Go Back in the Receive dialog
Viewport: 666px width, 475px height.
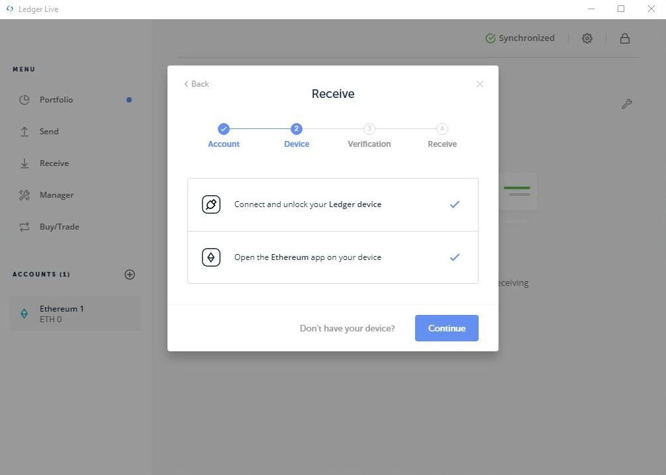(197, 84)
